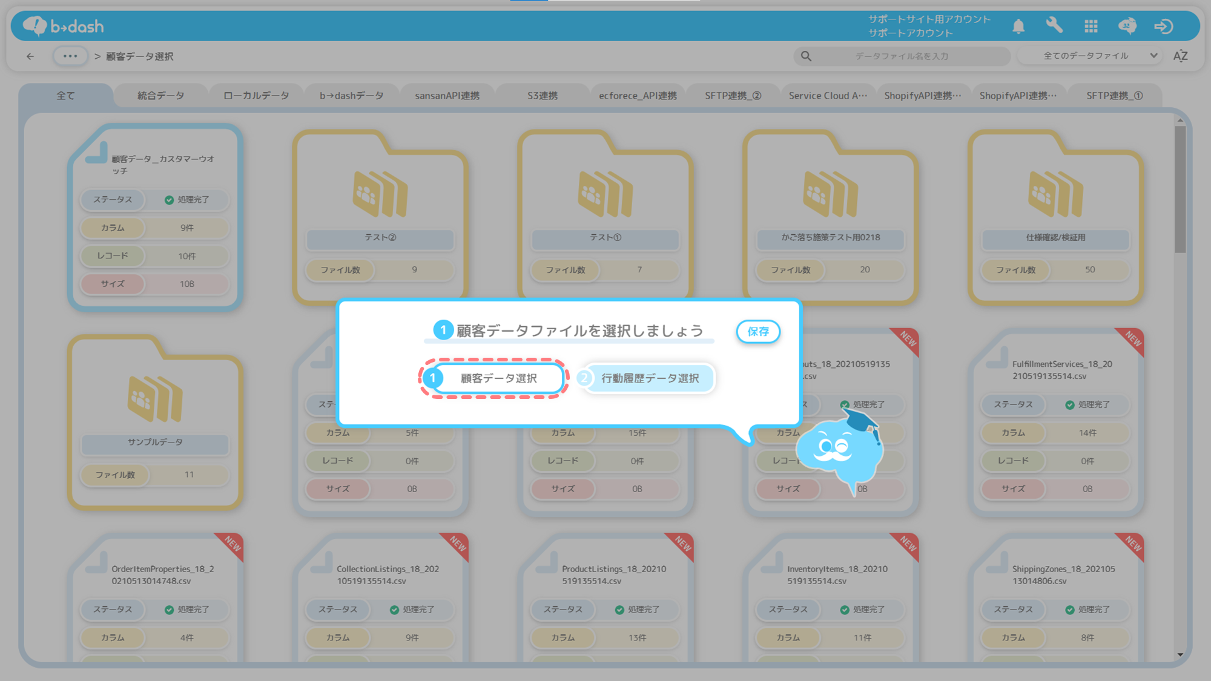Click file document icon on CollectionListings card
The width and height of the screenshot is (1211, 681).
click(321, 564)
